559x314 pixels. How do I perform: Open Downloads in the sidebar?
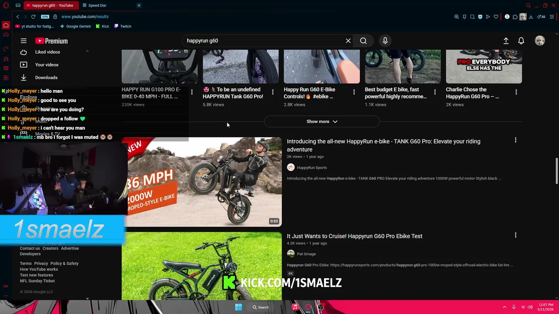[46, 77]
